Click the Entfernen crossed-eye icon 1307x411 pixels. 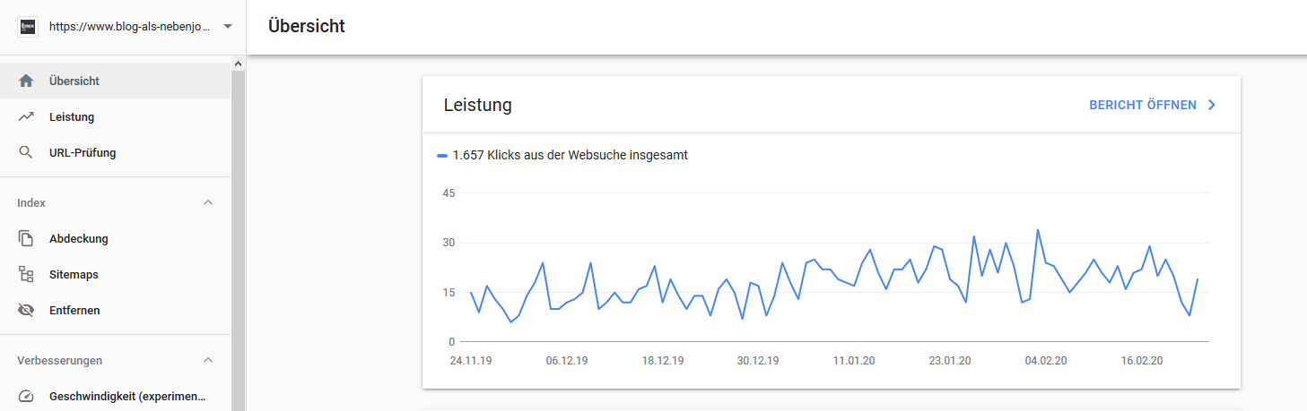26,310
